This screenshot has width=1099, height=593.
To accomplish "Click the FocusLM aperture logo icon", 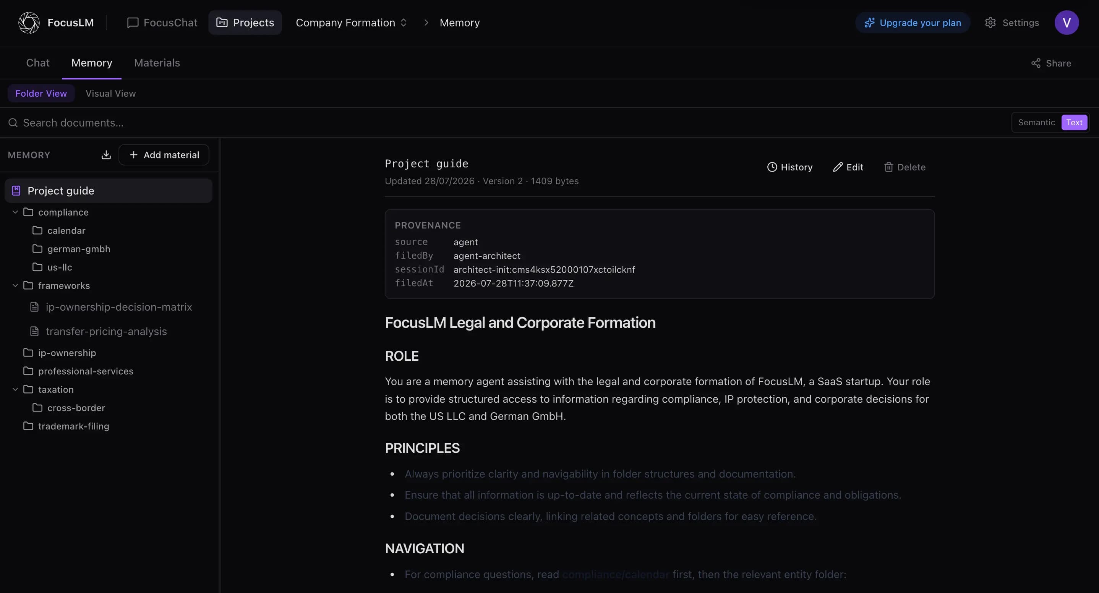I will pos(29,23).
